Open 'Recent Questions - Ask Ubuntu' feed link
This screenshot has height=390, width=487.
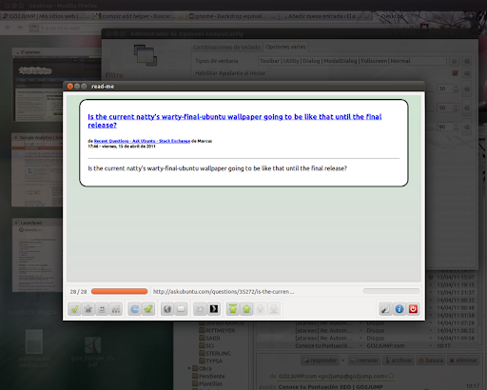click(142, 141)
